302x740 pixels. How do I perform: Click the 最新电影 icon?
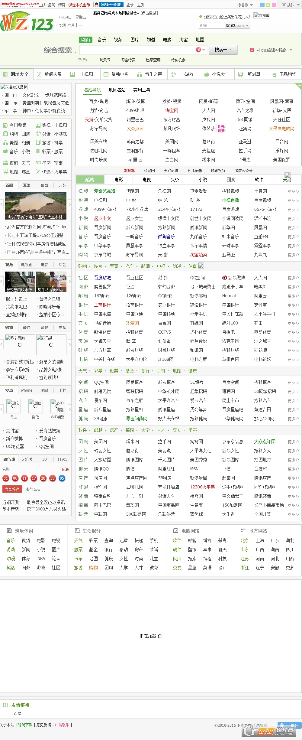pos(106,74)
